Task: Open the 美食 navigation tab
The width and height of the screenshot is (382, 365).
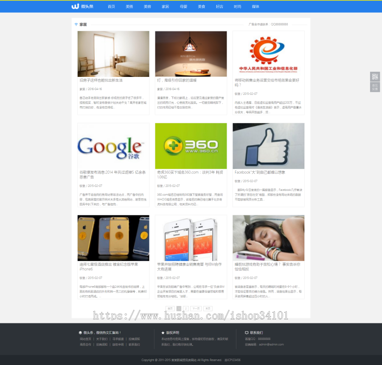Action: click(x=202, y=6)
